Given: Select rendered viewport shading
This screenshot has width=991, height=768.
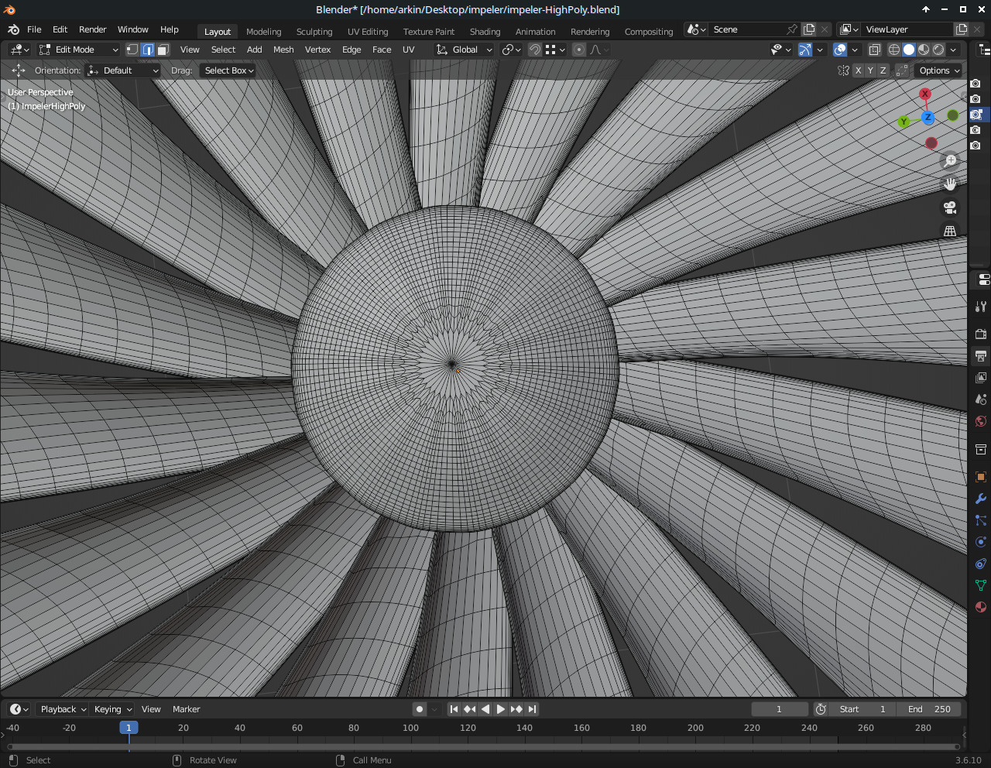Looking at the screenshot, I should [938, 50].
